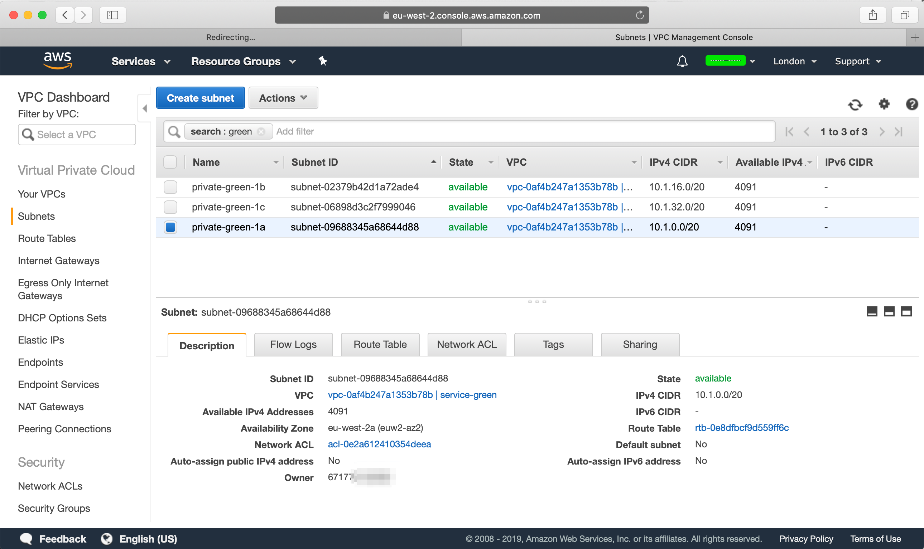Set details pane to half-height layout
Viewport: 924px width, 549px height.
[x=889, y=311]
